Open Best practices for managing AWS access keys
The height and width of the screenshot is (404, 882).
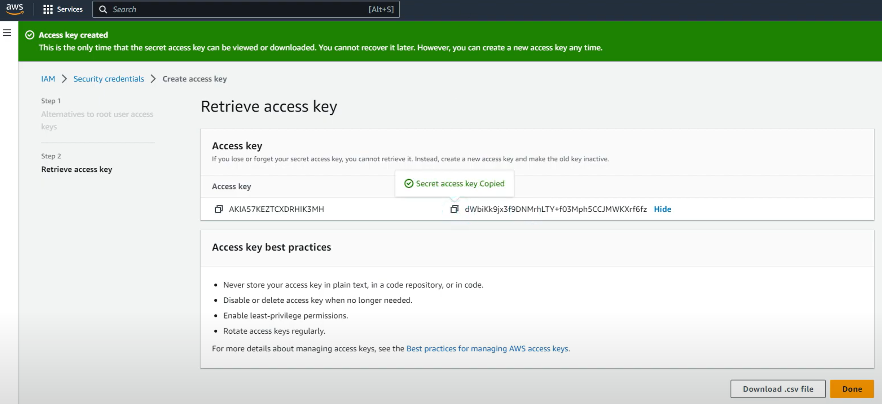pyautogui.click(x=487, y=348)
